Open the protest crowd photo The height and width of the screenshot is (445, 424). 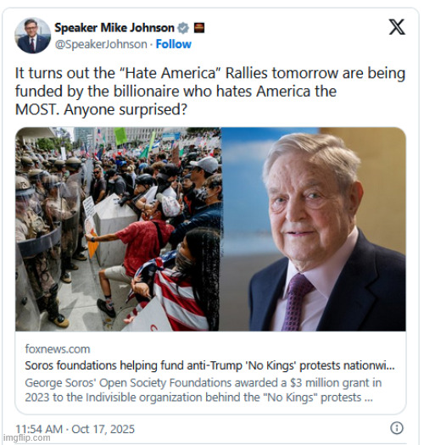(118, 229)
